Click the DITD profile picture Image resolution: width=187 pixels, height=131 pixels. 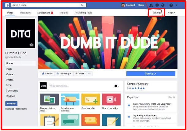tap(21, 34)
